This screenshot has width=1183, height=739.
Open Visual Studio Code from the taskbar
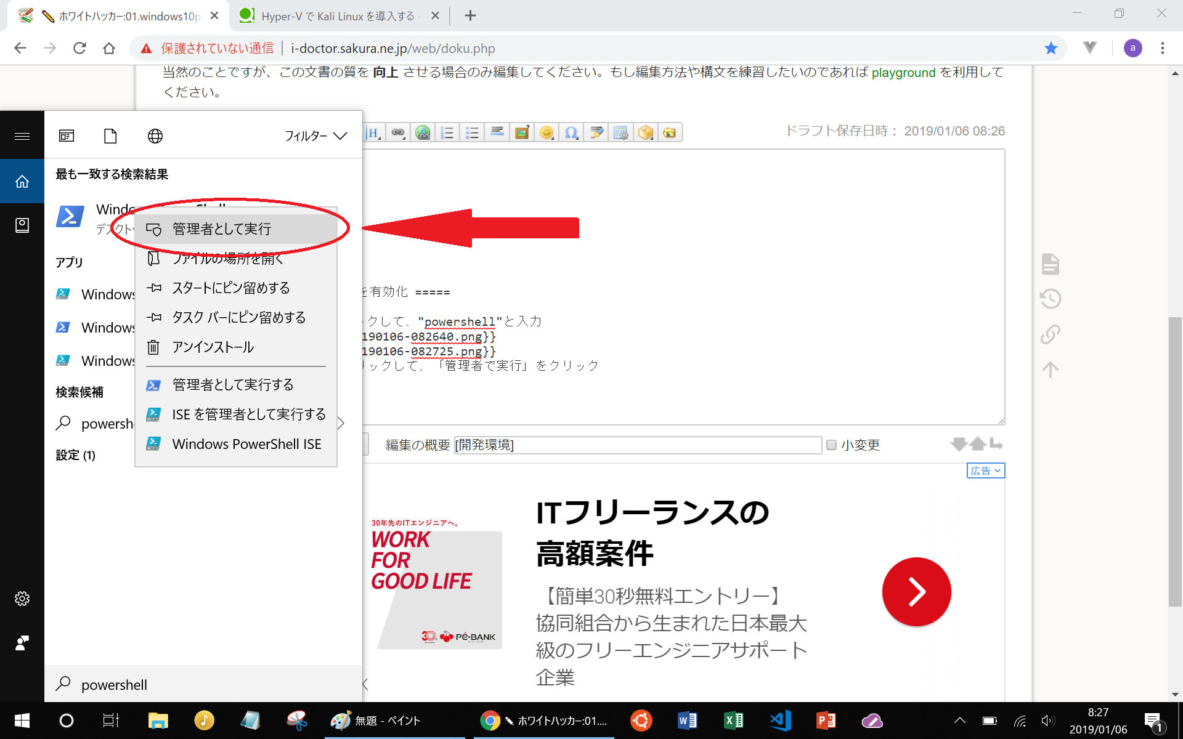780,721
